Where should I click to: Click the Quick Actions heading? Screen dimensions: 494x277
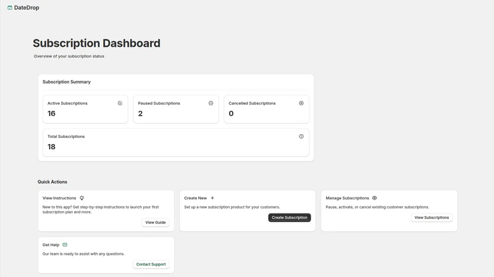[x=52, y=182]
